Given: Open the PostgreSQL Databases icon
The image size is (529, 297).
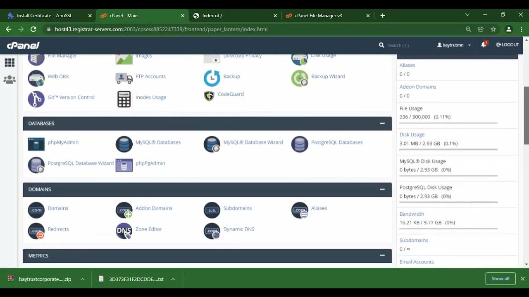Looking at the screenshot, I should pos(300,144).
